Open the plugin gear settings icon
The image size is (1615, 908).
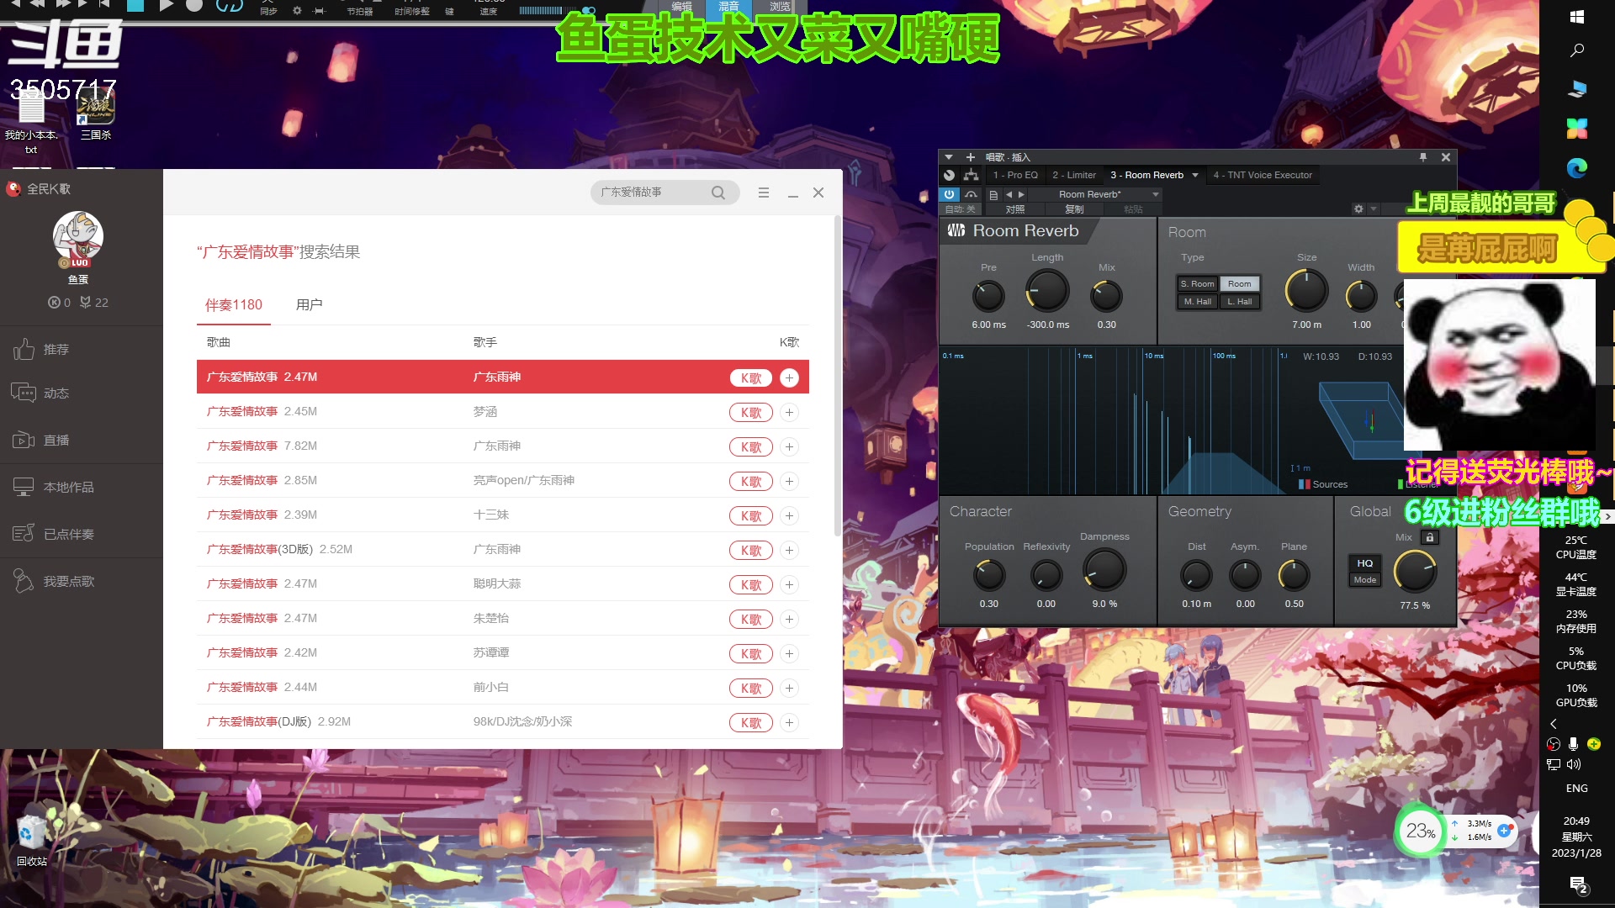point(1358,209)
